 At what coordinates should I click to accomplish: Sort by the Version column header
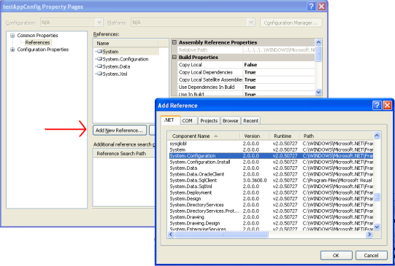coord(255,136)
